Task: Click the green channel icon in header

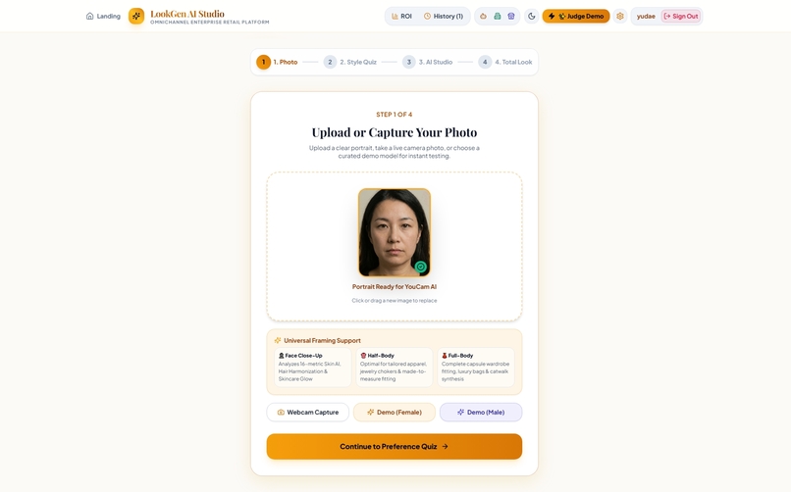Action: pyautogui.click(x=498, y=16)
